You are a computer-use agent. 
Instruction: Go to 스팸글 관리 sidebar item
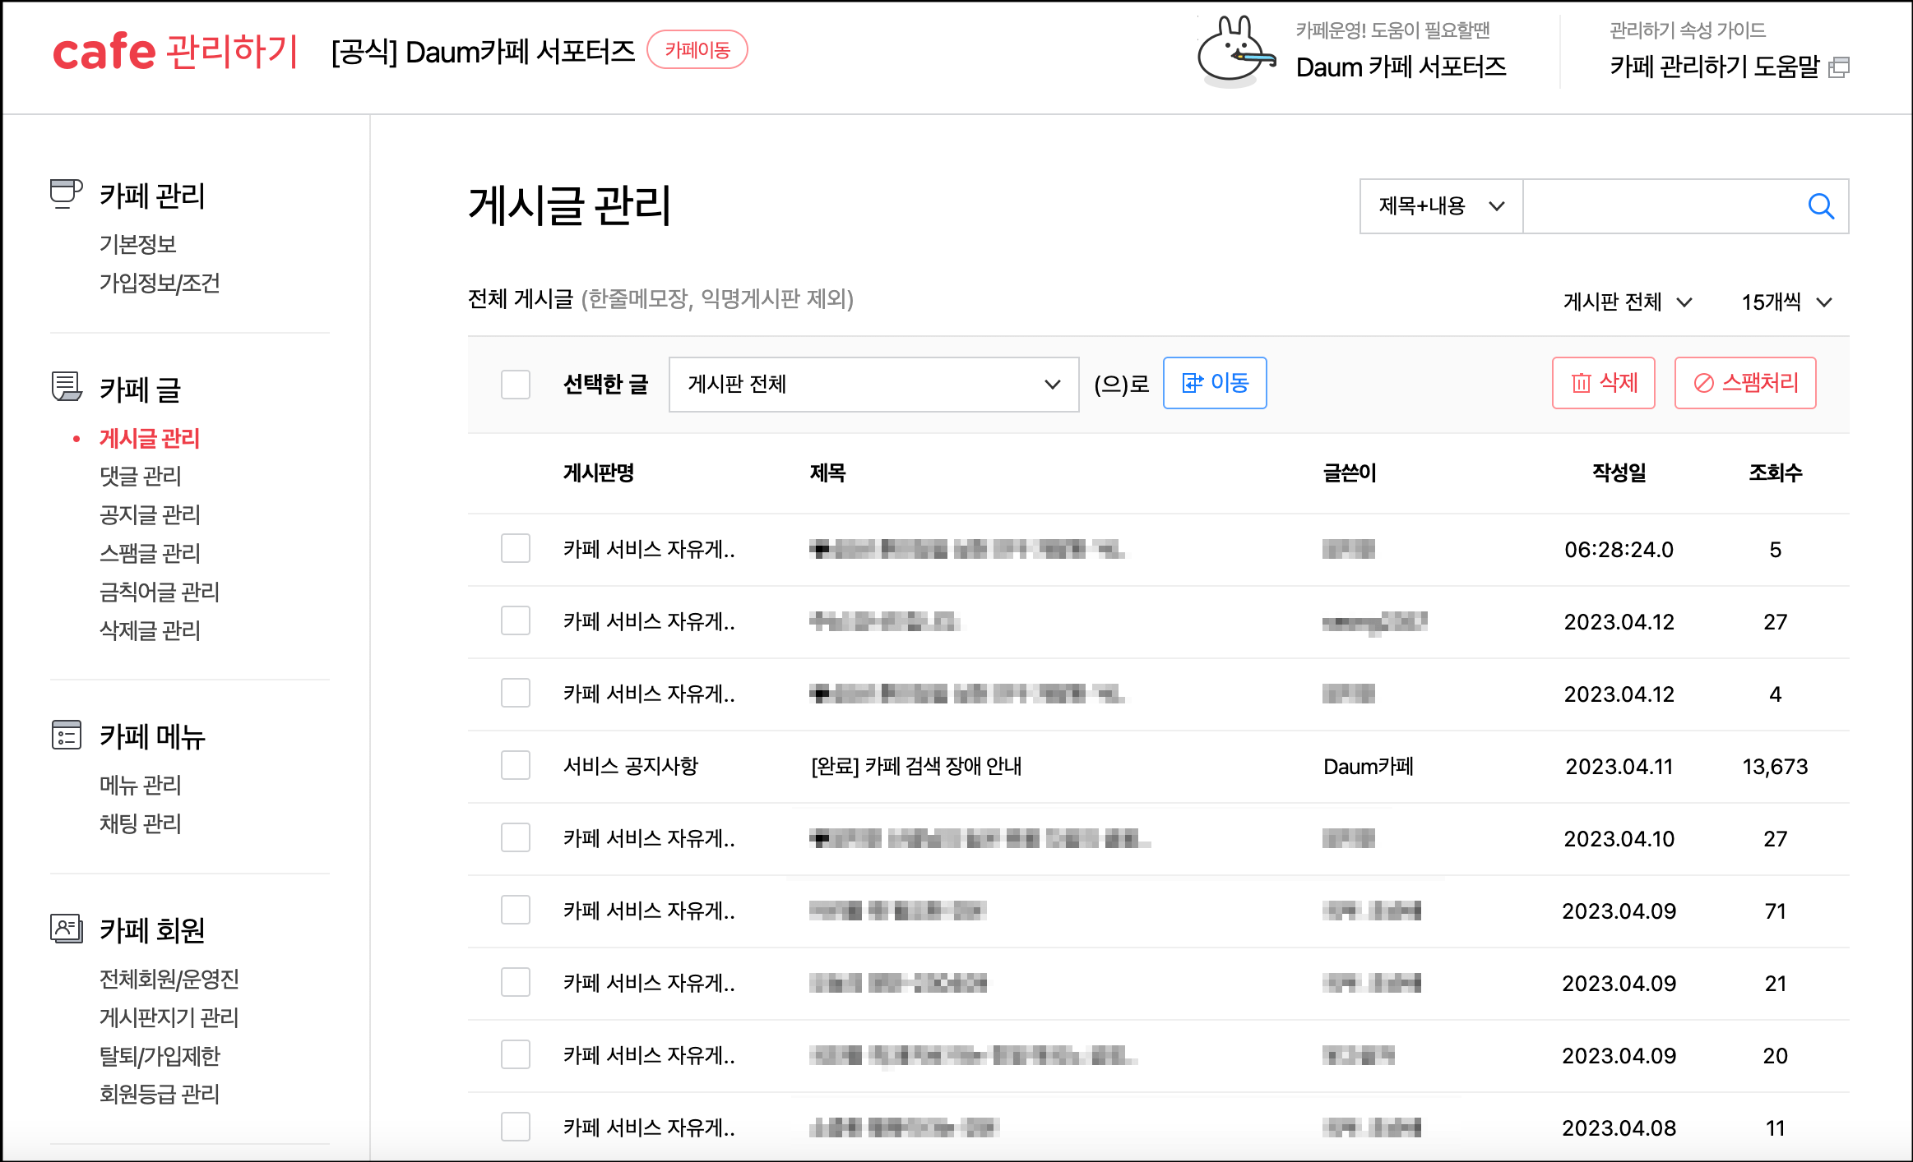[x=150, y=553]
